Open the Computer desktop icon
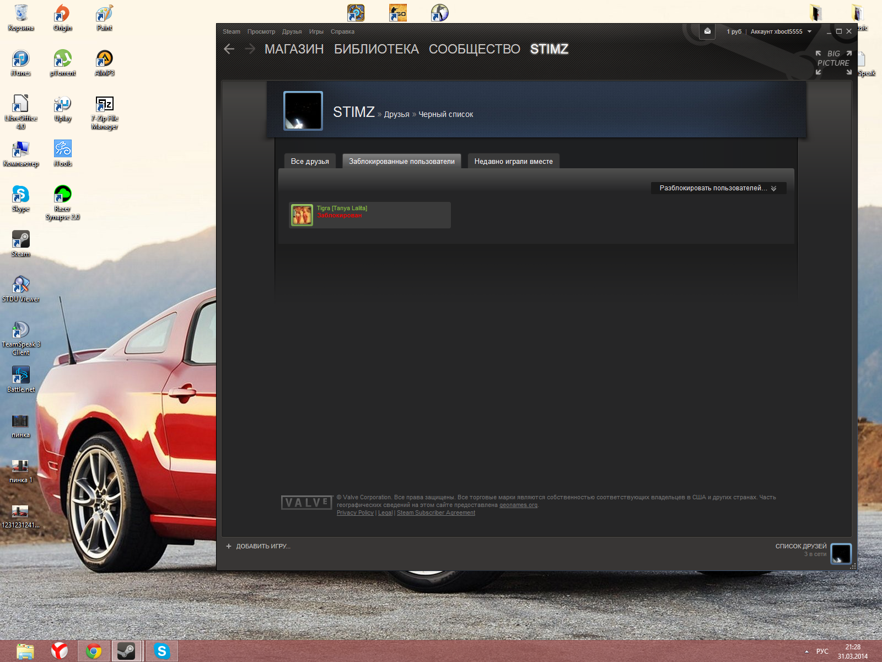This screenshot has height=662, width=882. tap(21, 153)
